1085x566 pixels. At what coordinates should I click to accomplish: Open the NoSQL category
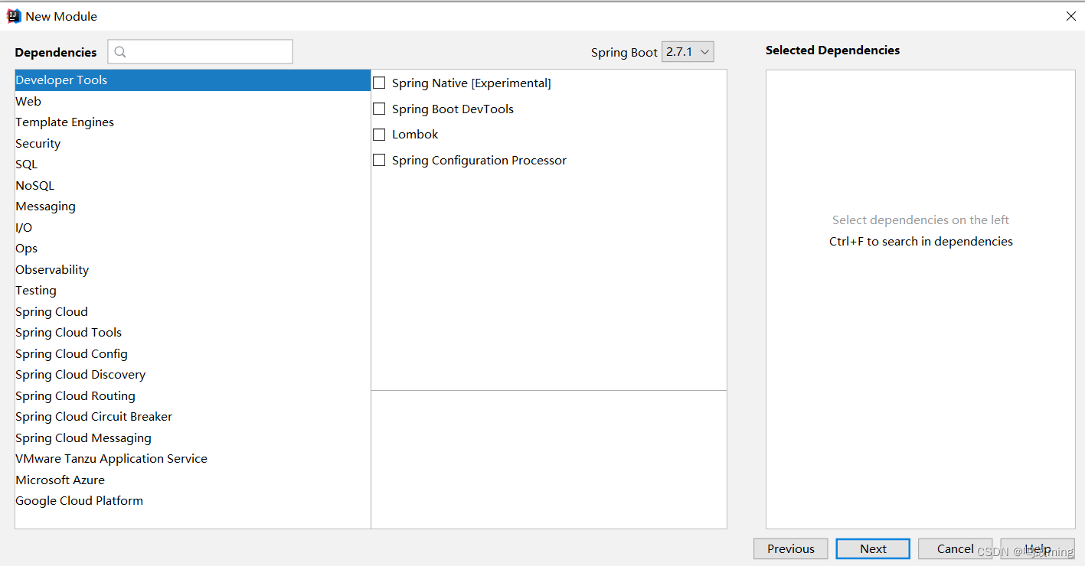(34, 185)
